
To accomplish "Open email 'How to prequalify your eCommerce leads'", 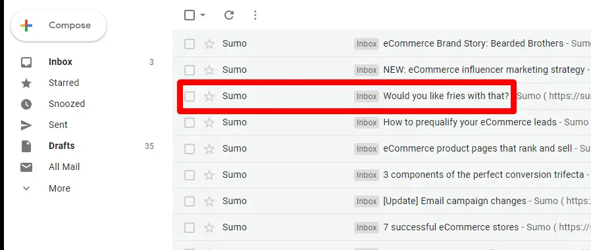I will (470, 123).
